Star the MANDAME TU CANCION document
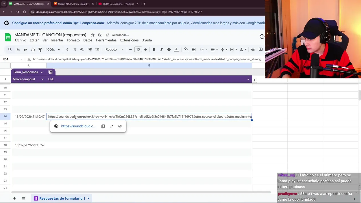361x203 pixels. [93, 35]
